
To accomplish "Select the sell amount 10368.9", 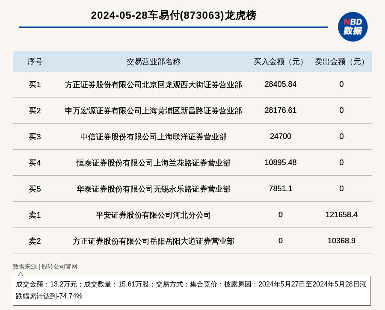I will point(341,241).
